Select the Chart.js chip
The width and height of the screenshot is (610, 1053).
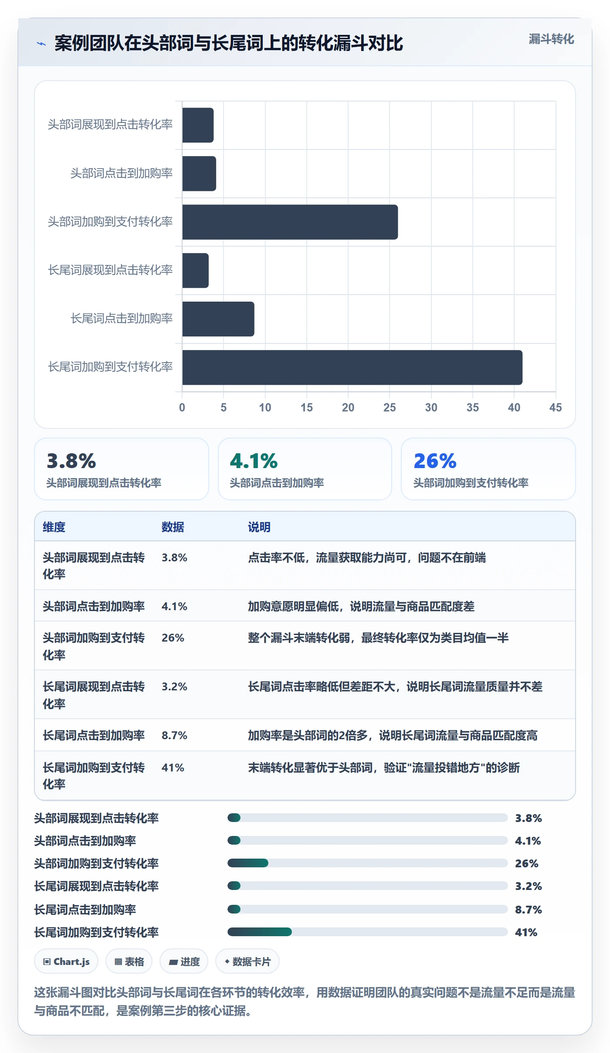click(x=66, y=961)
